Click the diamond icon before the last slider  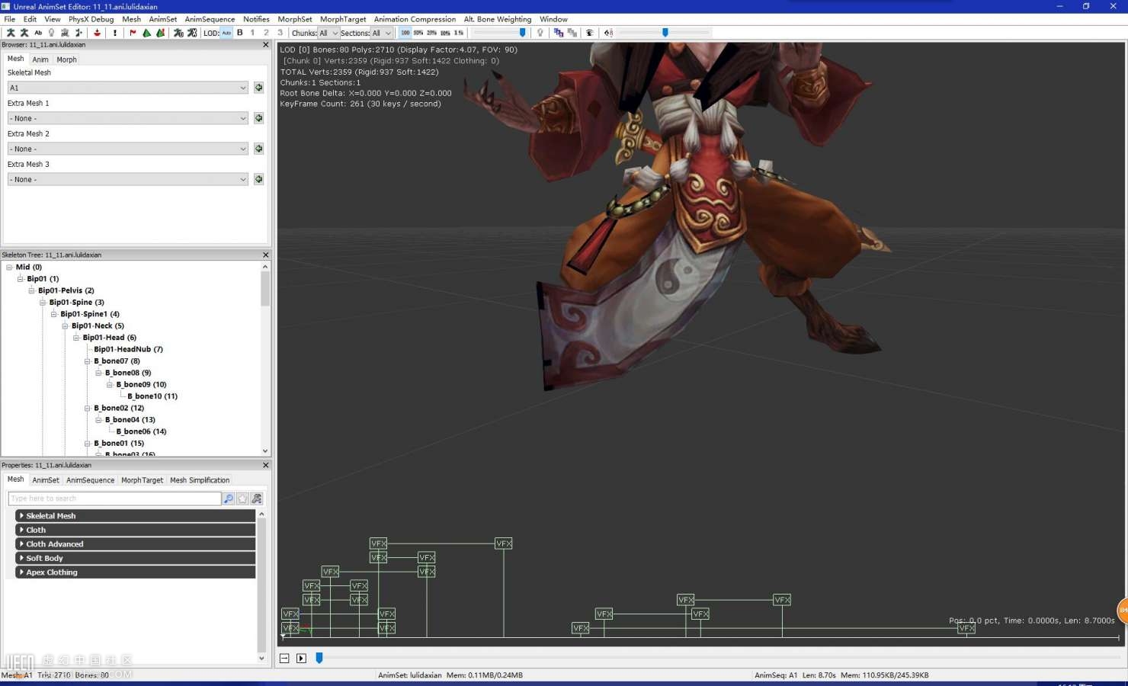click(607, 33)
